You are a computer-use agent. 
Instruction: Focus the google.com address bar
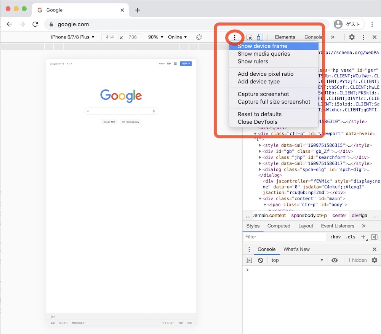point(186,24)
